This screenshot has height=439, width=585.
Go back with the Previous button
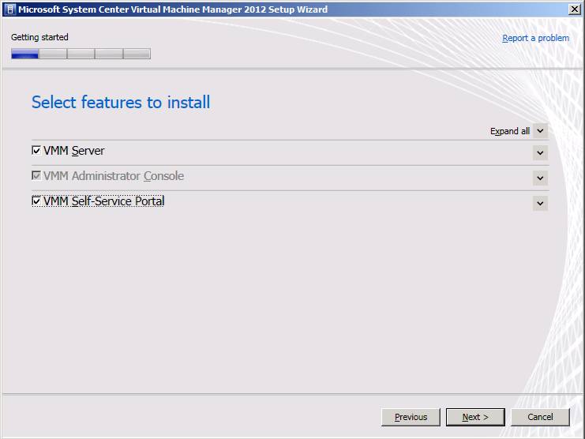pos(411,417)
